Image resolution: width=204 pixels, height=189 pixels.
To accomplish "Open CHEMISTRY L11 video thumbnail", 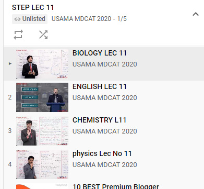I will 42,131.
